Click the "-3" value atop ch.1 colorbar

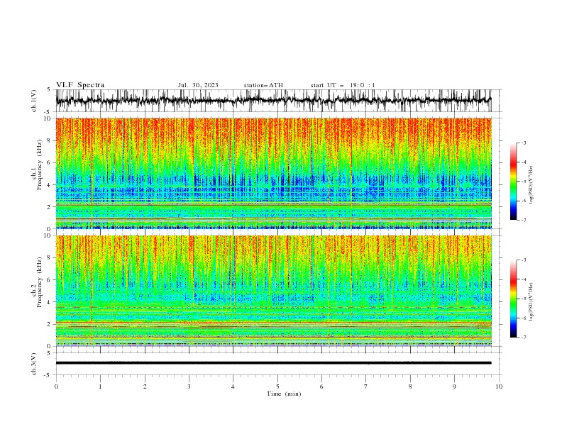coord(523,143)
